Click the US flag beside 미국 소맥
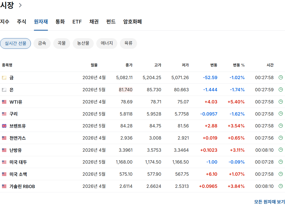Viewport: 285px width, 205px height. (x=4, y=174)
